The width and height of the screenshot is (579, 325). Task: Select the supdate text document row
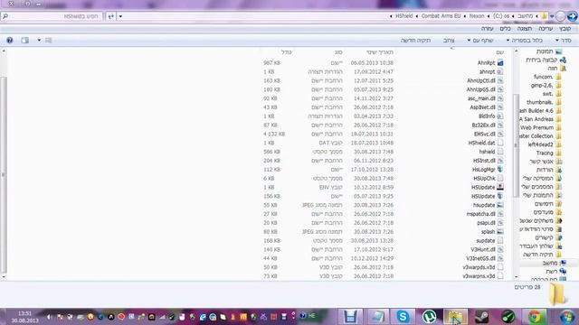[384, 241]
